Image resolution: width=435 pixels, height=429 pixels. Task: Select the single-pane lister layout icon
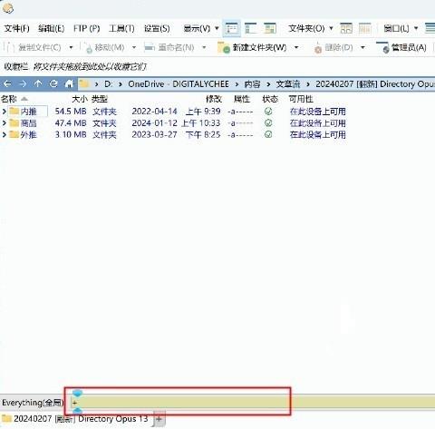(232, 29)
